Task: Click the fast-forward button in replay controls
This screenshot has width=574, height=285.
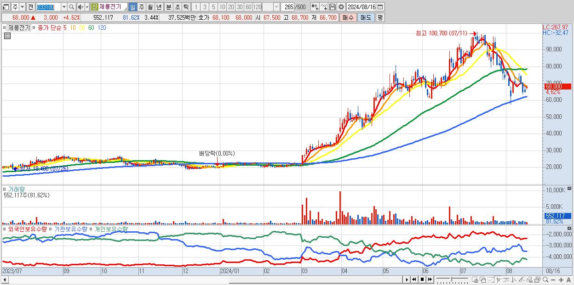Action: pos(430,279)
